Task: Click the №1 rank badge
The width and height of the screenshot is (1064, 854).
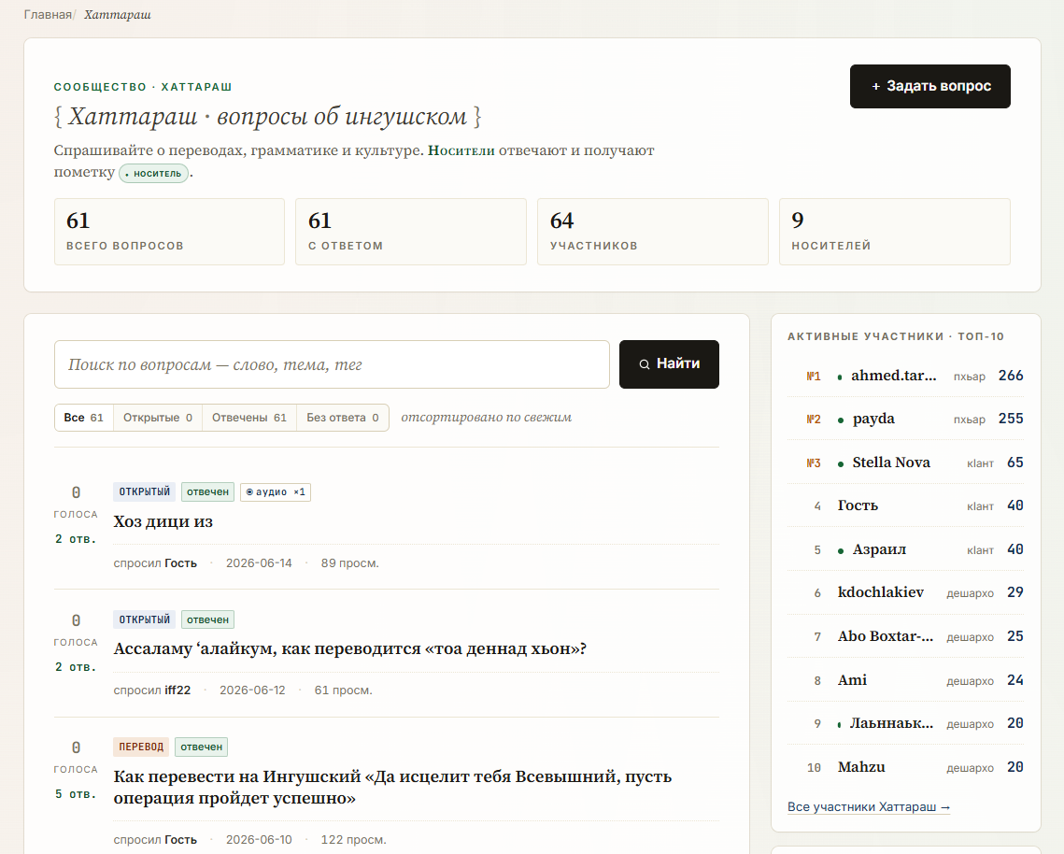Action: (x=814, y=377)
